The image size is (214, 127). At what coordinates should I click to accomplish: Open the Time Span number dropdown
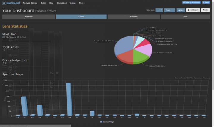coord(159,10)
